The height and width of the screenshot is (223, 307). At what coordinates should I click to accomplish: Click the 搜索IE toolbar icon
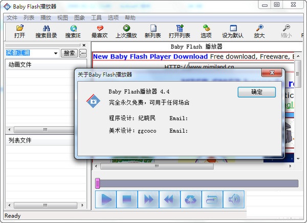(x=73, y=31)
